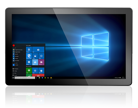
Task: Open the Calendar tile
Action: pos(29,50)
